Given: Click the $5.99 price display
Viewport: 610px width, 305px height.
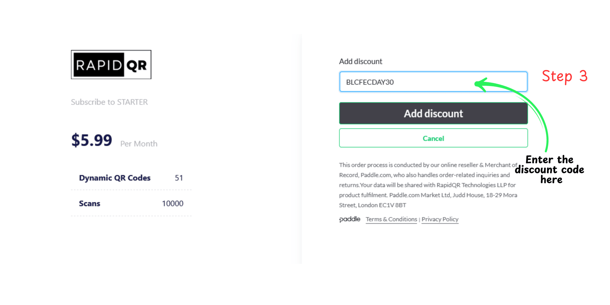Looking at the screenshot, I should tap(91, 140).
